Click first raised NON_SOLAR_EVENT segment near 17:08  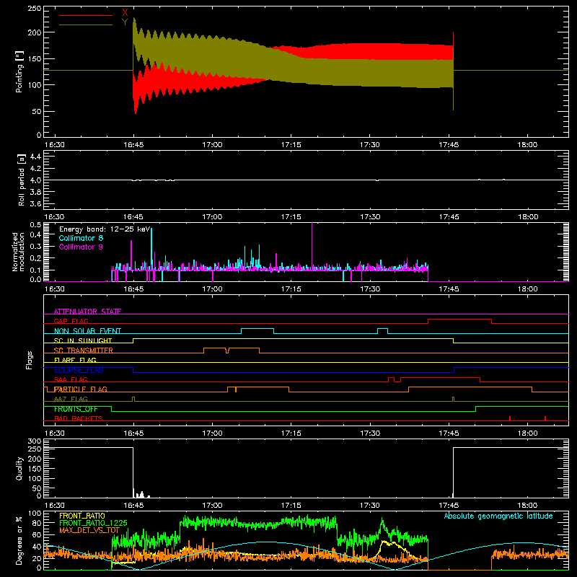(257, 329)
